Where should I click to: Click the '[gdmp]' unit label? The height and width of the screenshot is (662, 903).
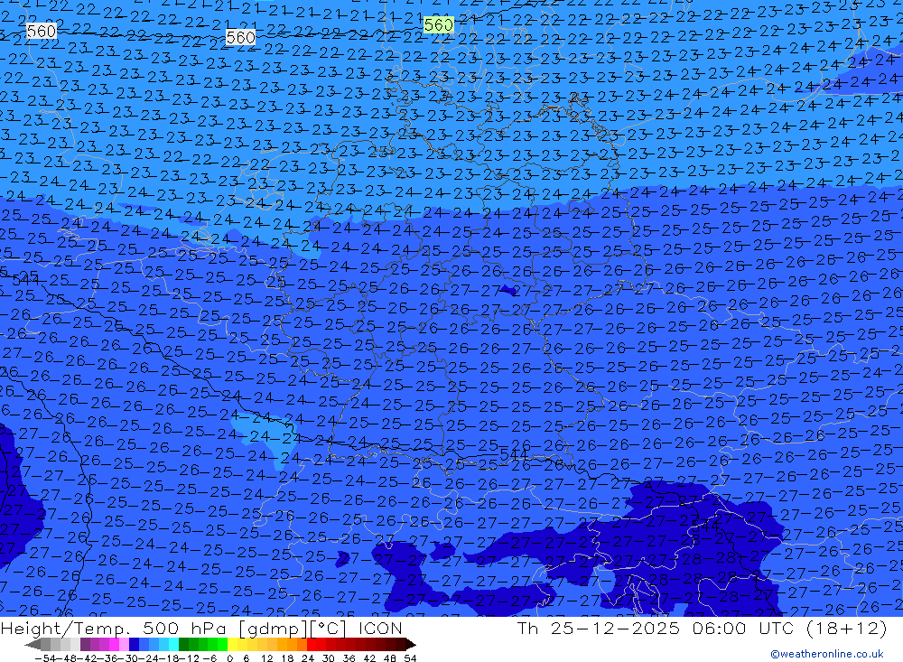click(273, 628)
